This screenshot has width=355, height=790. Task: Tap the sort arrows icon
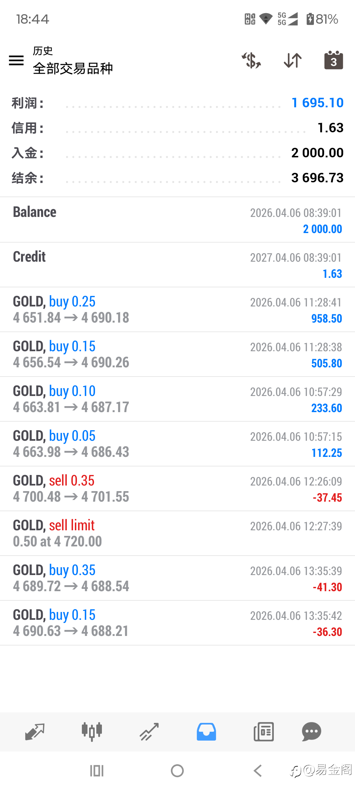293,61
